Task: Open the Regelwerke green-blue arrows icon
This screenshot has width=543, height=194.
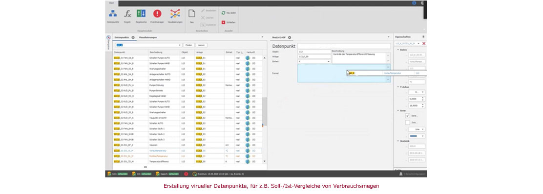Action: (141, 14)
